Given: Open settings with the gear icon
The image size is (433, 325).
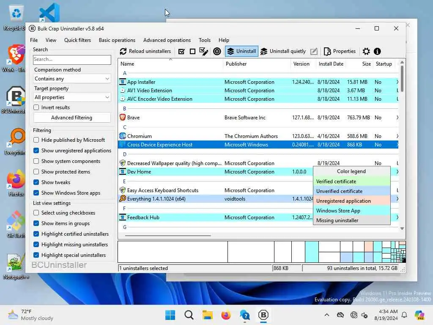Looking at the screenshot, I should (366, 51).
